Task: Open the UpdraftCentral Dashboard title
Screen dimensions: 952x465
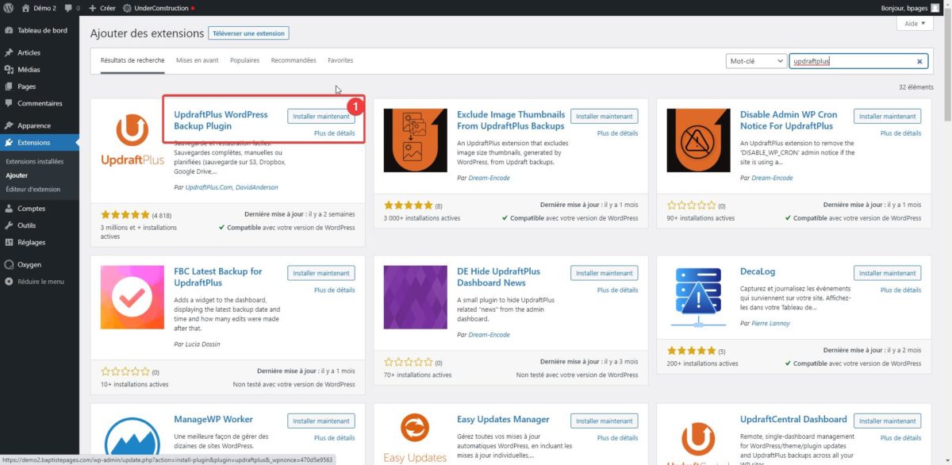Action: pyautogui.click(x=793, y=420)
